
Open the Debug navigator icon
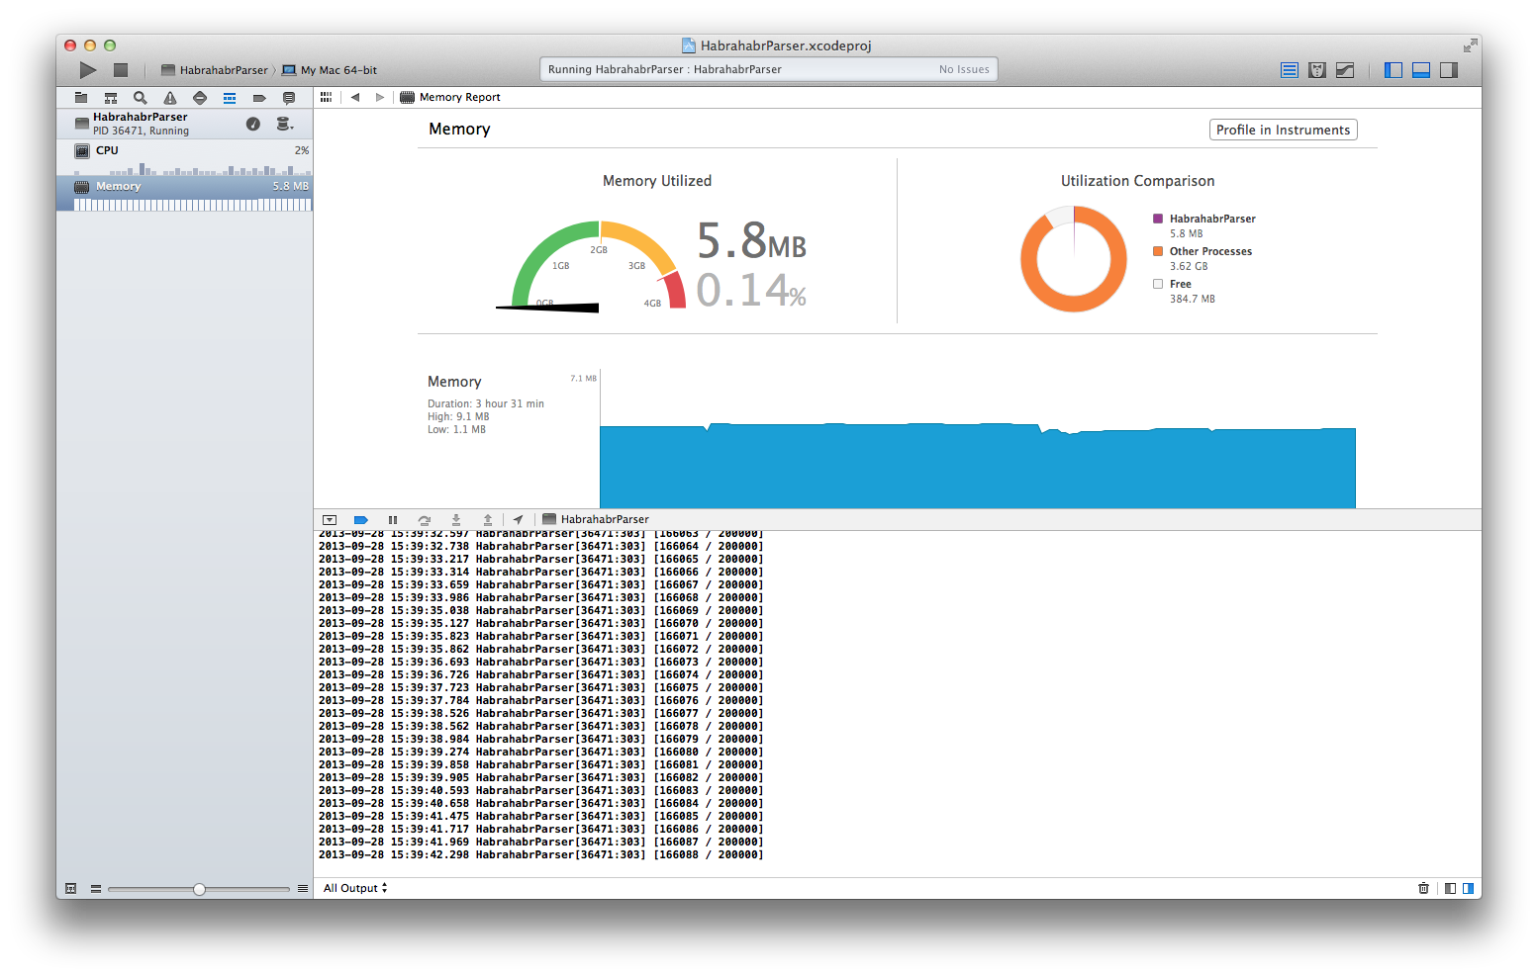pyautogui.click(x=230, y=98)
